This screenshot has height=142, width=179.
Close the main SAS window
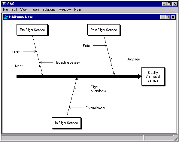coord(175,4)
